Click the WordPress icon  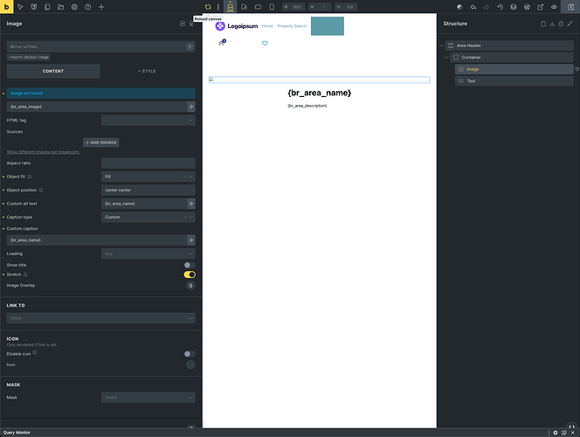tap(527, 7)
